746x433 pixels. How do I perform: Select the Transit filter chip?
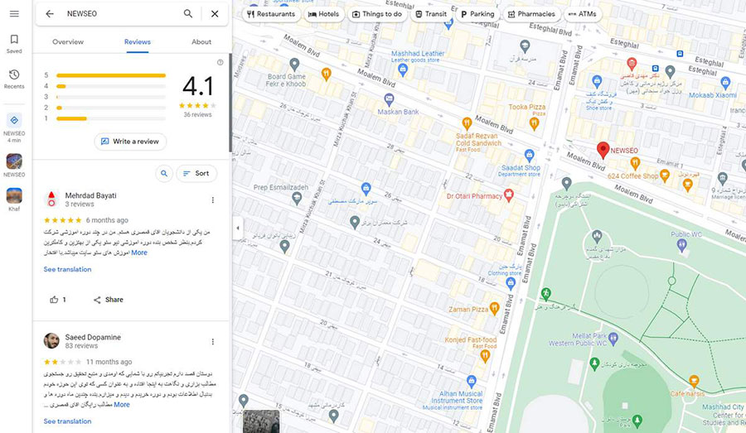431,14
